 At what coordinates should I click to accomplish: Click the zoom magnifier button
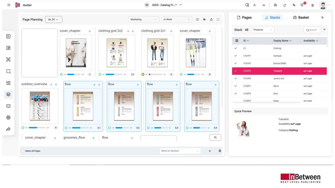point(215,137)
